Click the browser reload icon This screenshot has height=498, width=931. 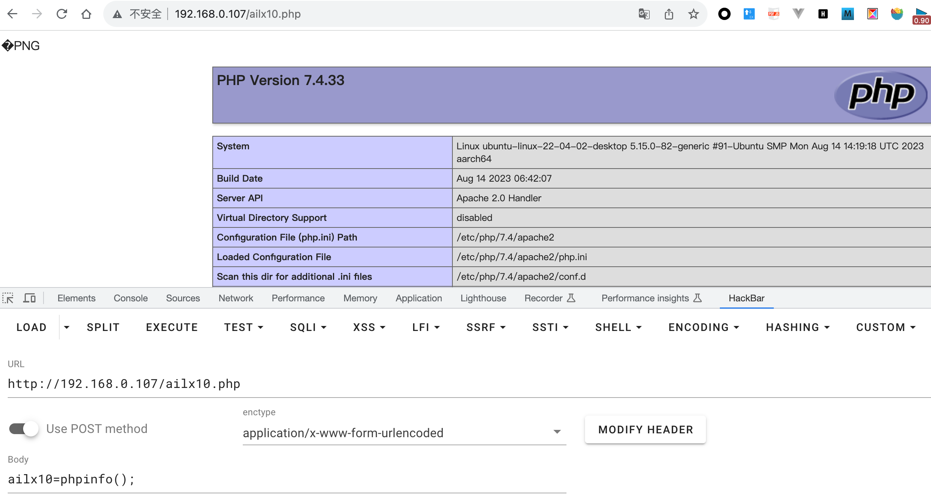click(62, 14)
